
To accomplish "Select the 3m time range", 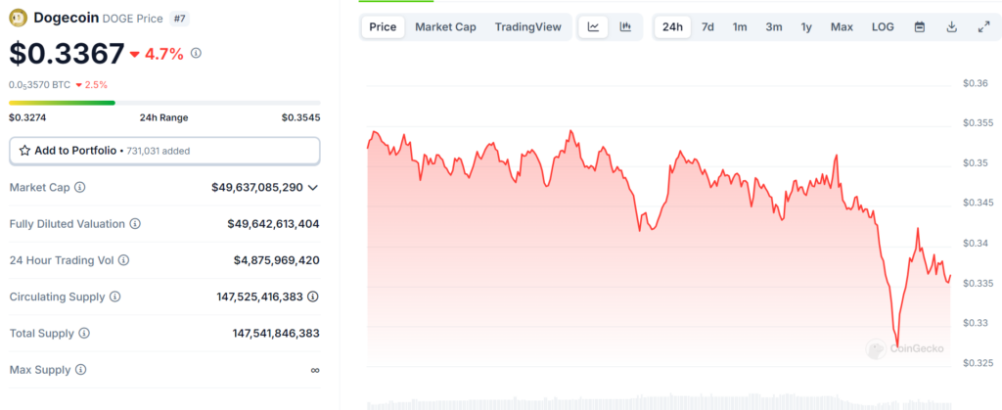I will (x=774, y=26).
